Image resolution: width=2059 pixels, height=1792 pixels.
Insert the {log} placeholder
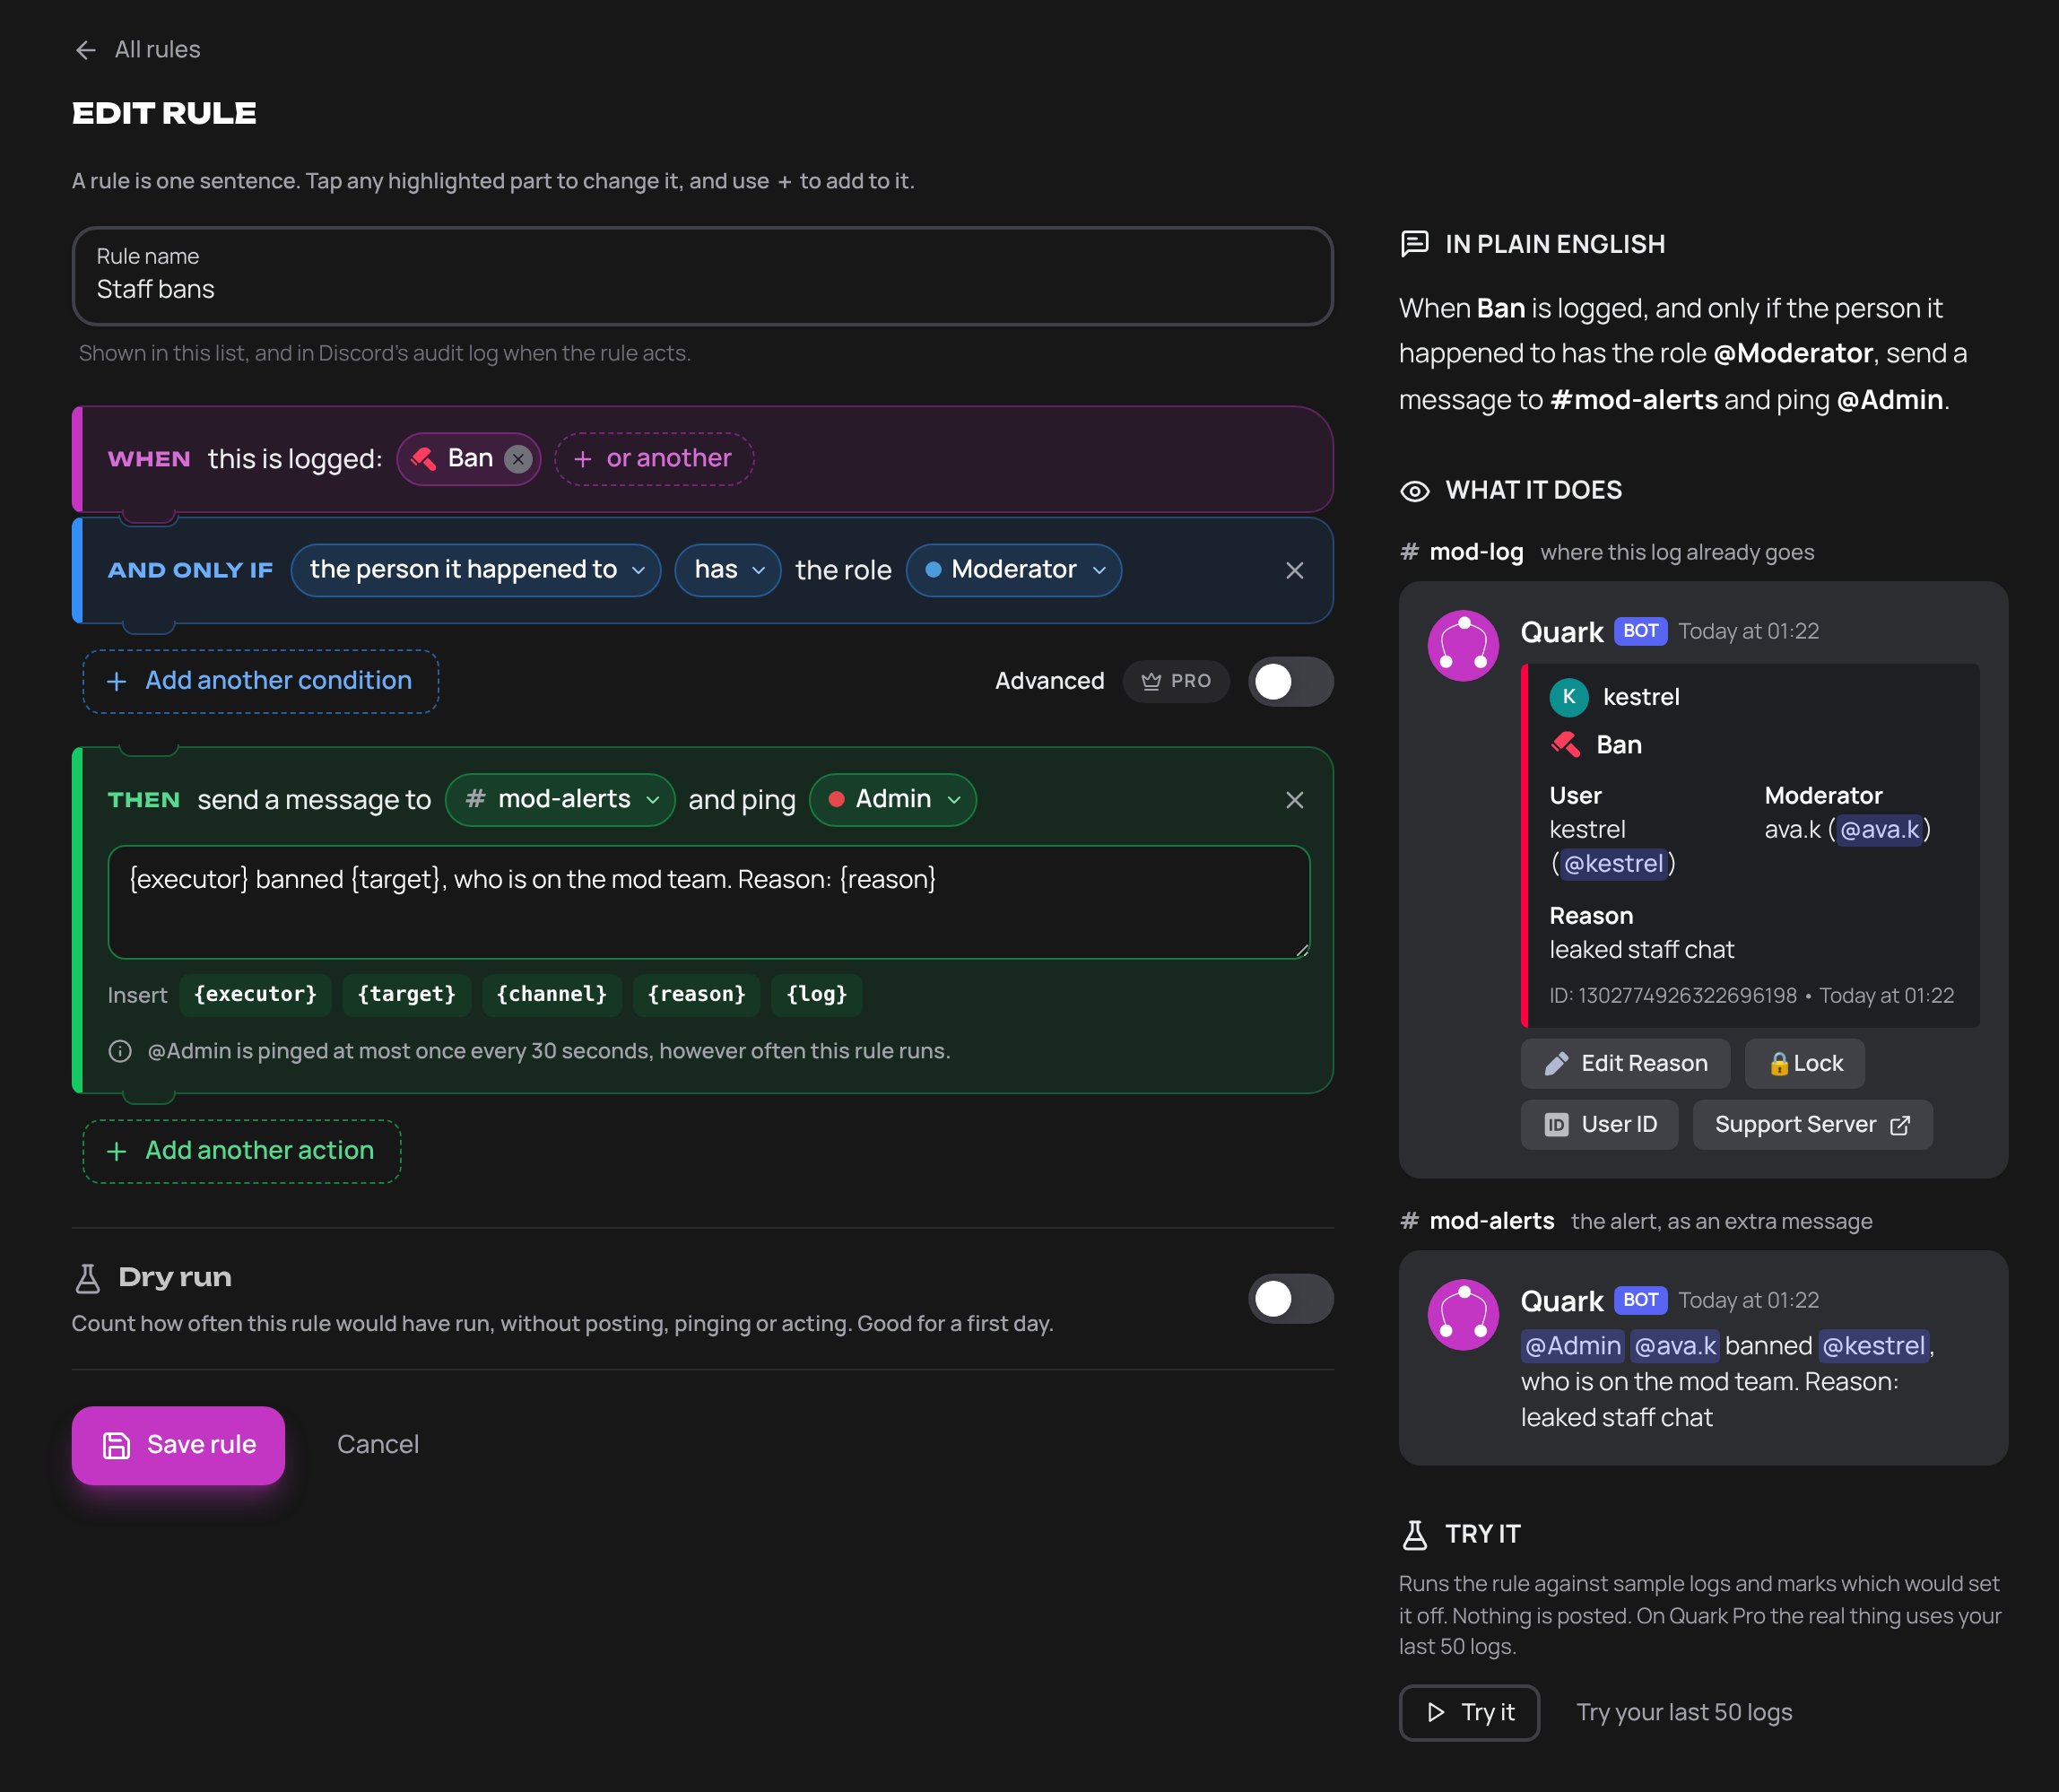click(x=816, y=994)
